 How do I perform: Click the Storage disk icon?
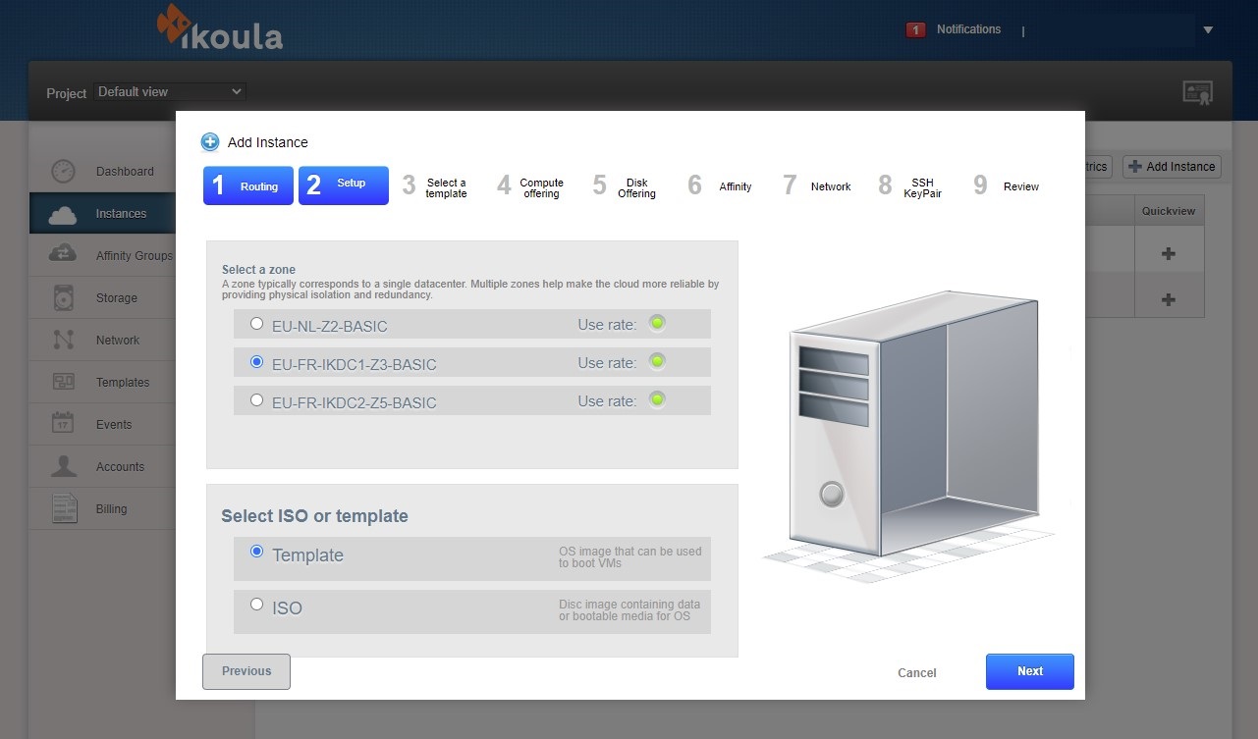point(63,297)
